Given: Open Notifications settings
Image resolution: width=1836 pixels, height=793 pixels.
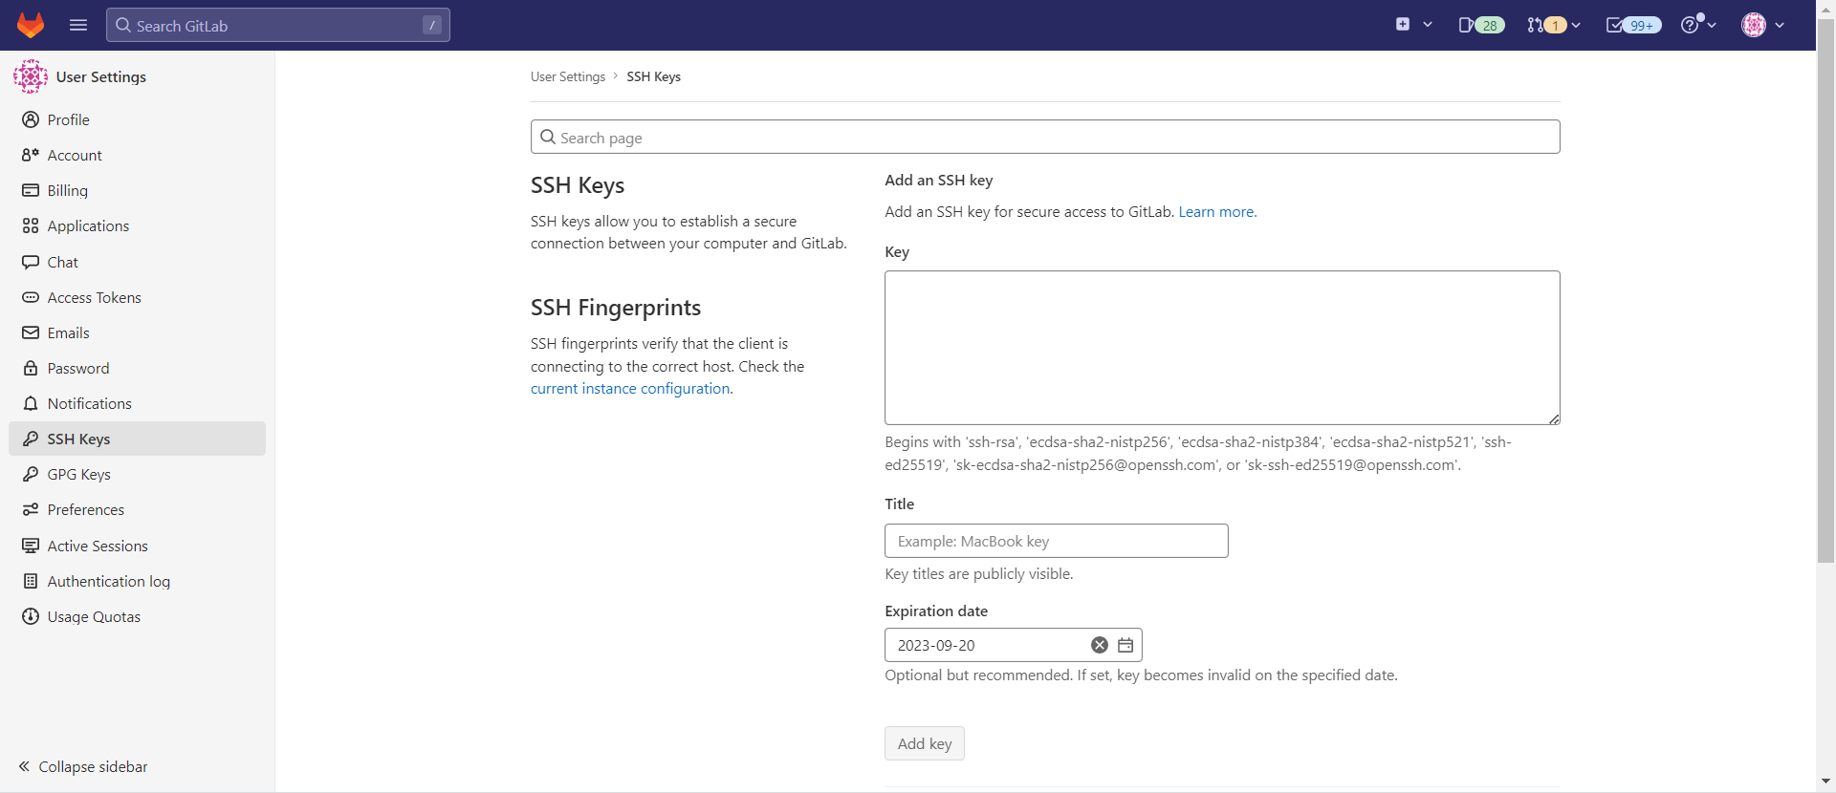Looking at the screenshot, I should point(138,403).
